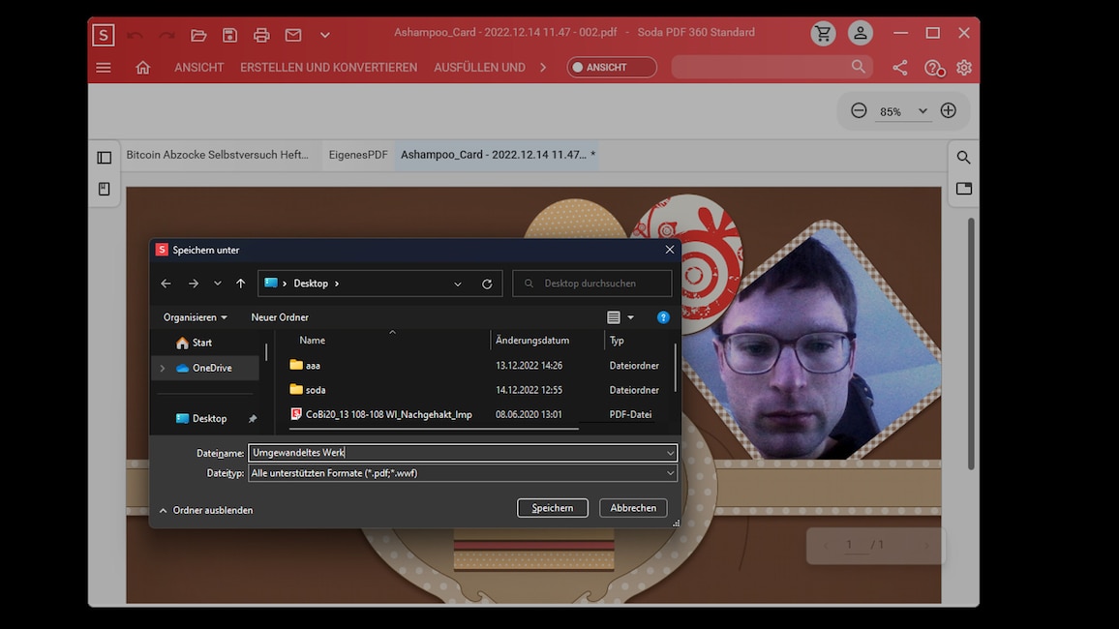This screenshot has height=629, width=1119.
Task: Open the settings gear icon
Action: click(964, 68)
